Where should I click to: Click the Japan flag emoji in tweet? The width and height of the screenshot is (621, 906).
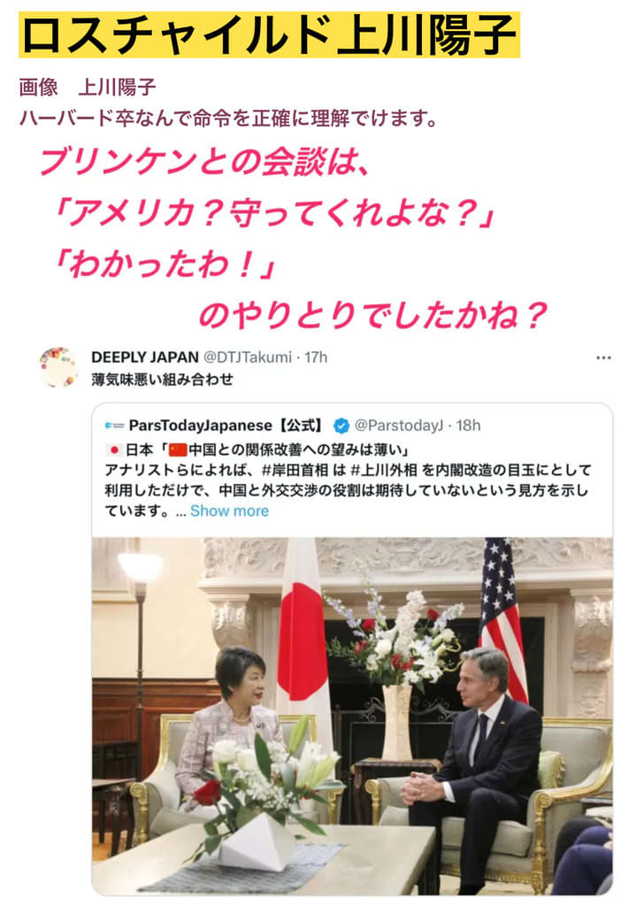pyautogui.click(x=114, y=449)
